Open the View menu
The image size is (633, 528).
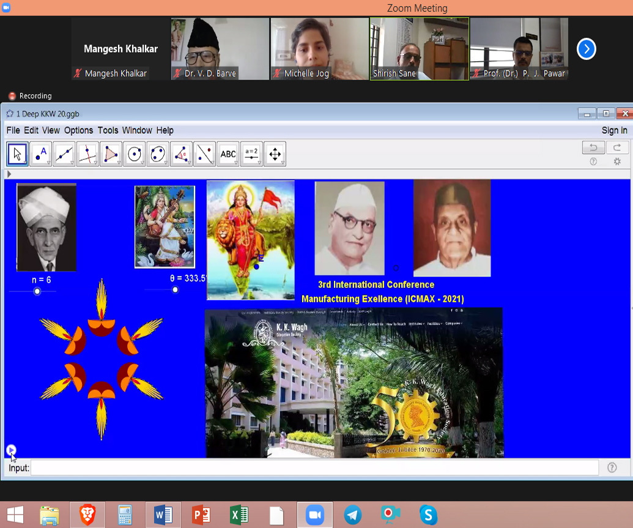[51, 130]
